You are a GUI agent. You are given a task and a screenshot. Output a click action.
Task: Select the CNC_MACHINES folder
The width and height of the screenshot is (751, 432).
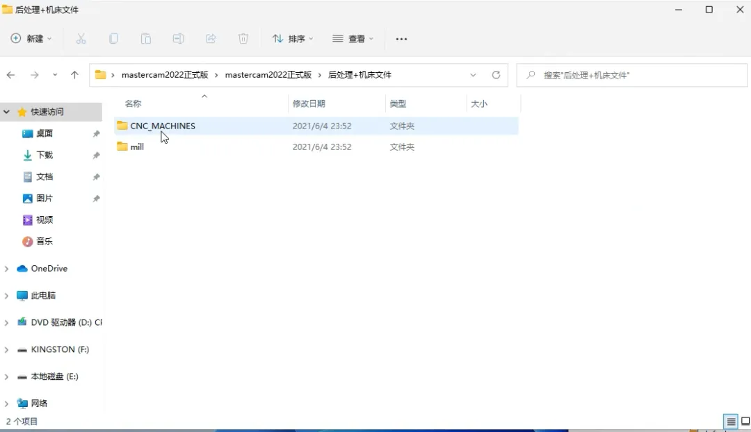pos(316,126)
